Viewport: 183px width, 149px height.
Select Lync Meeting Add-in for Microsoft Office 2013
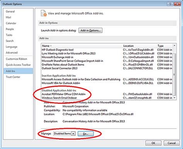[107, 54]
